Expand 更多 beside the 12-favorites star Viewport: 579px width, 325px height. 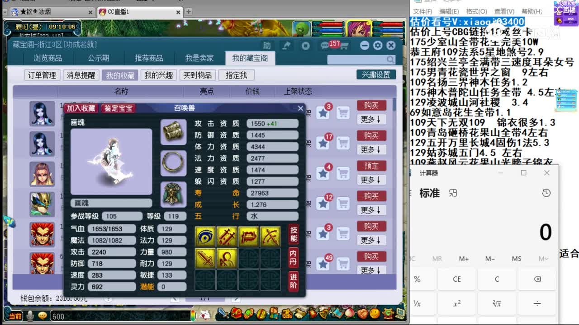tap(371, 210)
